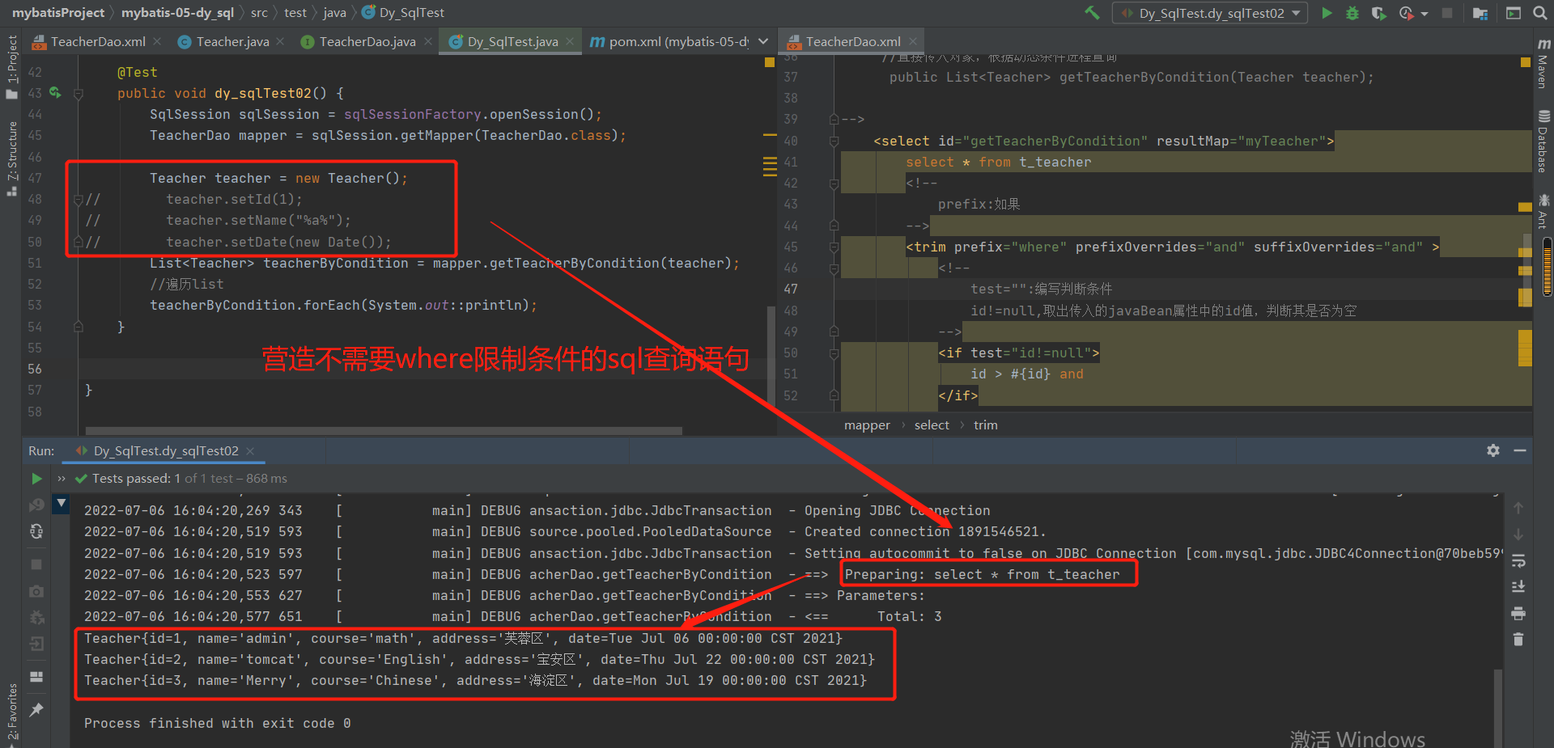Image resolution: width=1554 pixels, height=748 pixels.
Task: Select the TeacherDao.xml tab in the right editor
Action: point(853,41)
